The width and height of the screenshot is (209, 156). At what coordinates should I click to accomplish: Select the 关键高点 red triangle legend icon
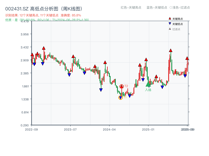[169, 18]
